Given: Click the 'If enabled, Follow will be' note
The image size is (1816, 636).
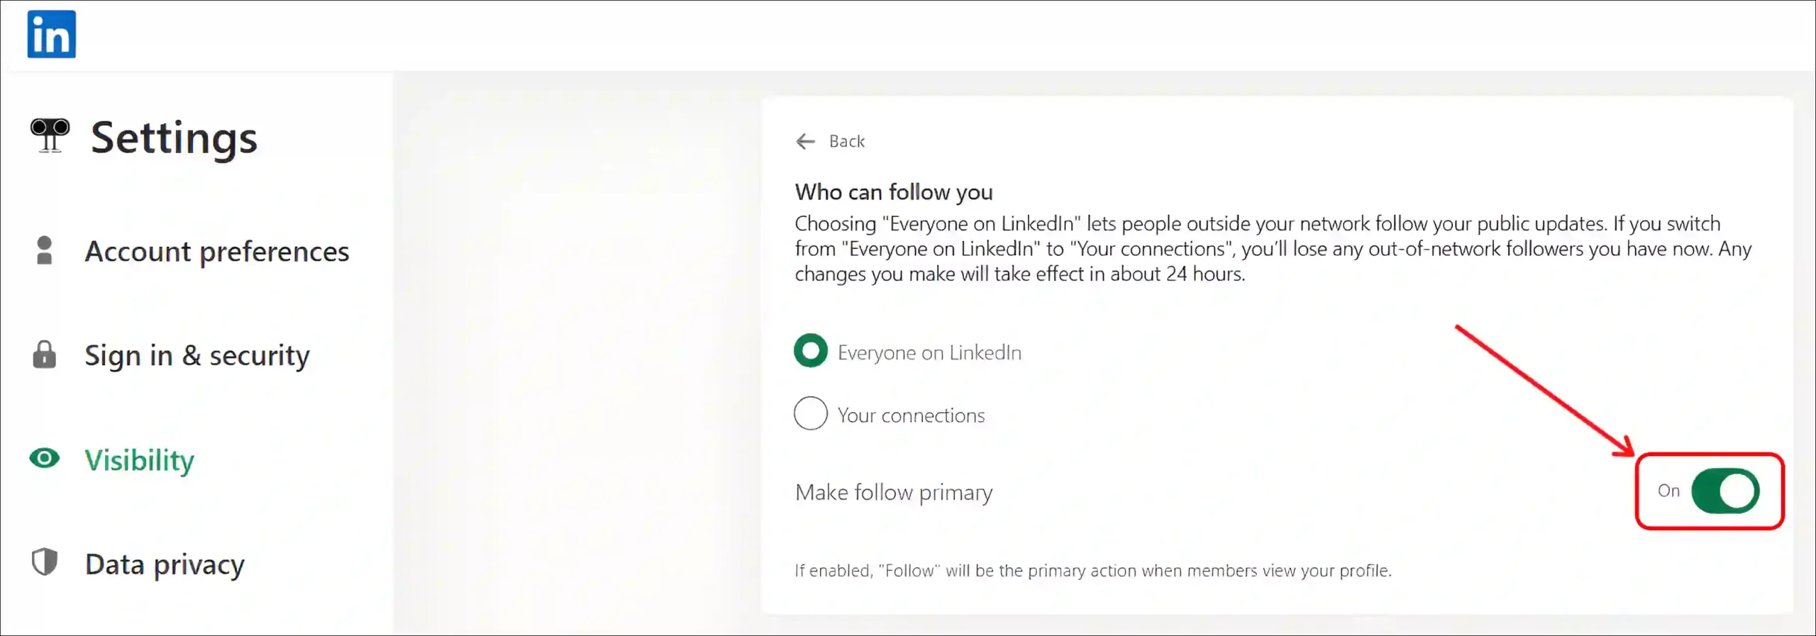Looking at the screenshot, I should point(1093,571).
